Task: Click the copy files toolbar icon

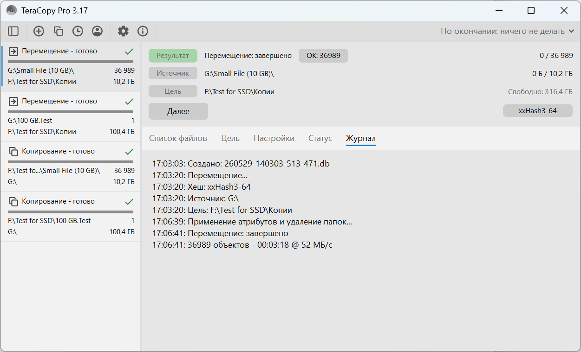Action: [58, 32]
